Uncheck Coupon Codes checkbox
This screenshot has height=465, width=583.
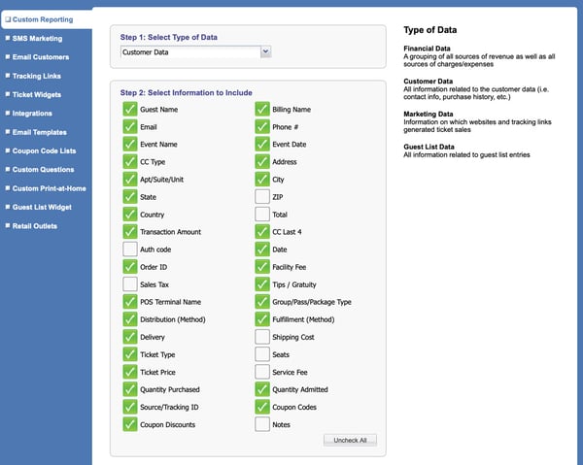(x=262, y=407)
